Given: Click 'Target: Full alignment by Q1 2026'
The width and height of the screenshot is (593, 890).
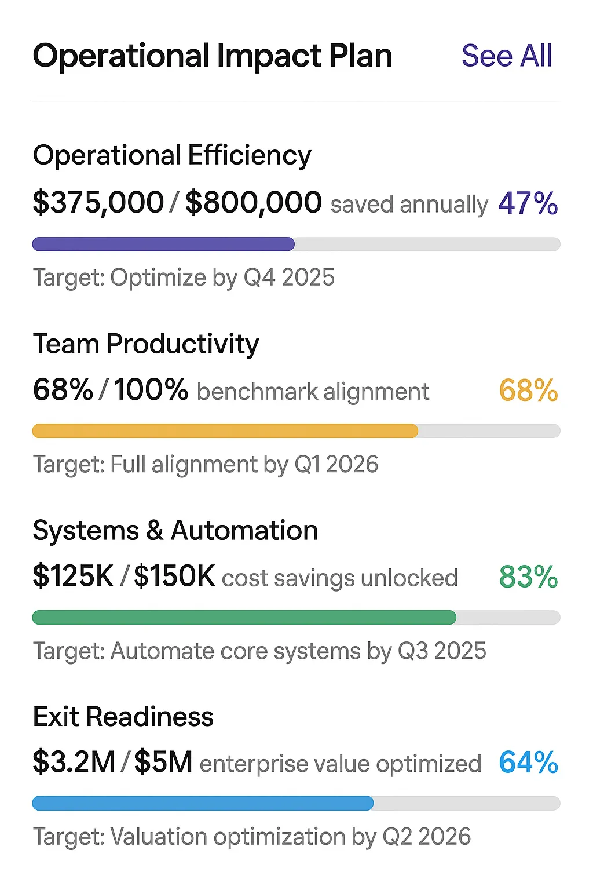Looking at the screenshot, I should pyautogui.click(x=206, y=465).
